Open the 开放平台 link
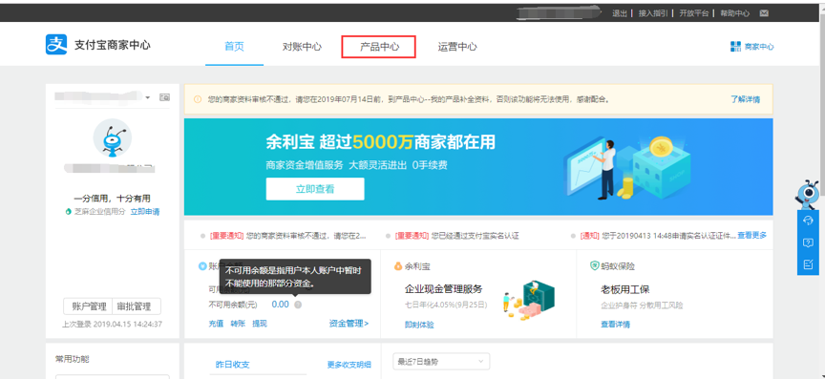This screenshot has height=379, width=825. point(694,13)
